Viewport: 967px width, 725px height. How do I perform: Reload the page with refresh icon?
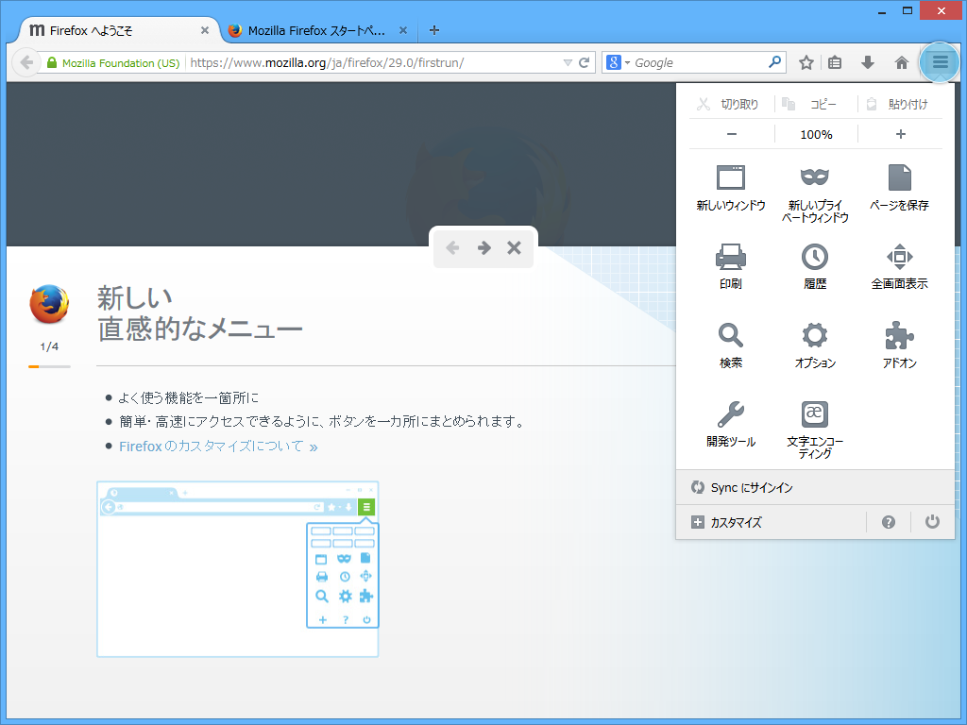pos(584,62)
